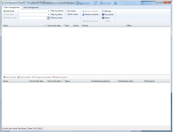Close the CCH Interactive Checklist window

click(x=167, y=2)
